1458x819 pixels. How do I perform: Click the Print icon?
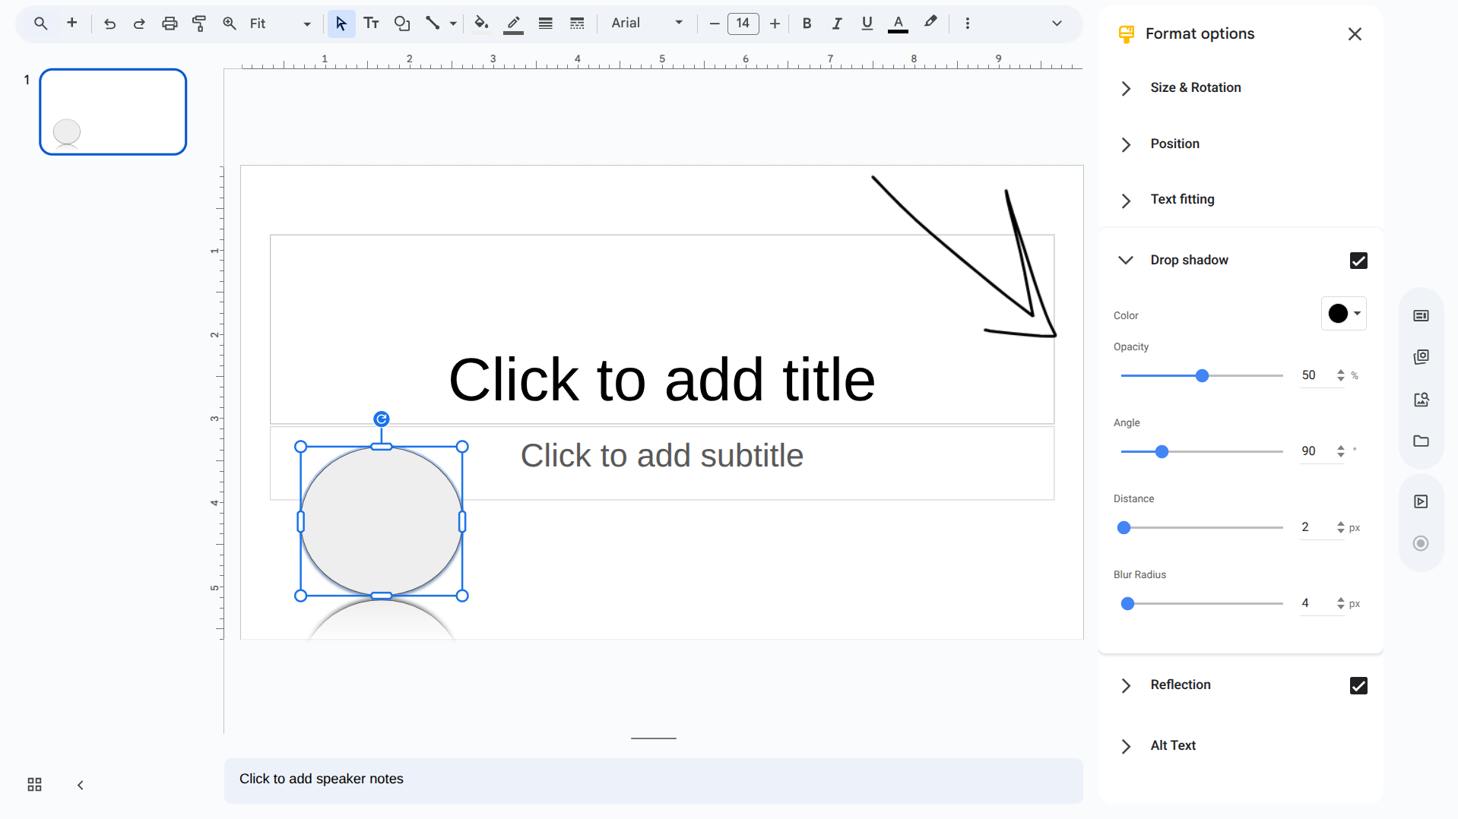[x=170, y=24]
